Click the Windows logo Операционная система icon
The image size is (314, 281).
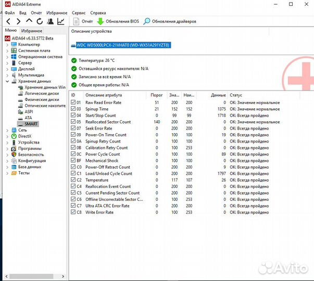coord(14,57)
